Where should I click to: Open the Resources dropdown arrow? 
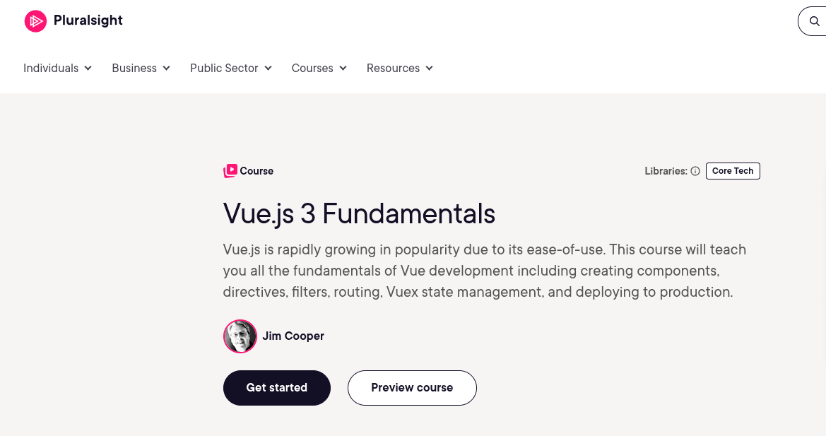tap(430, 69)
